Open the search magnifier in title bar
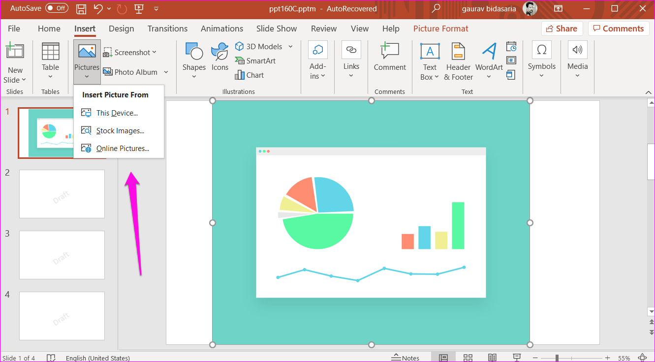655x362 pixels. click(x=436, y=8)
